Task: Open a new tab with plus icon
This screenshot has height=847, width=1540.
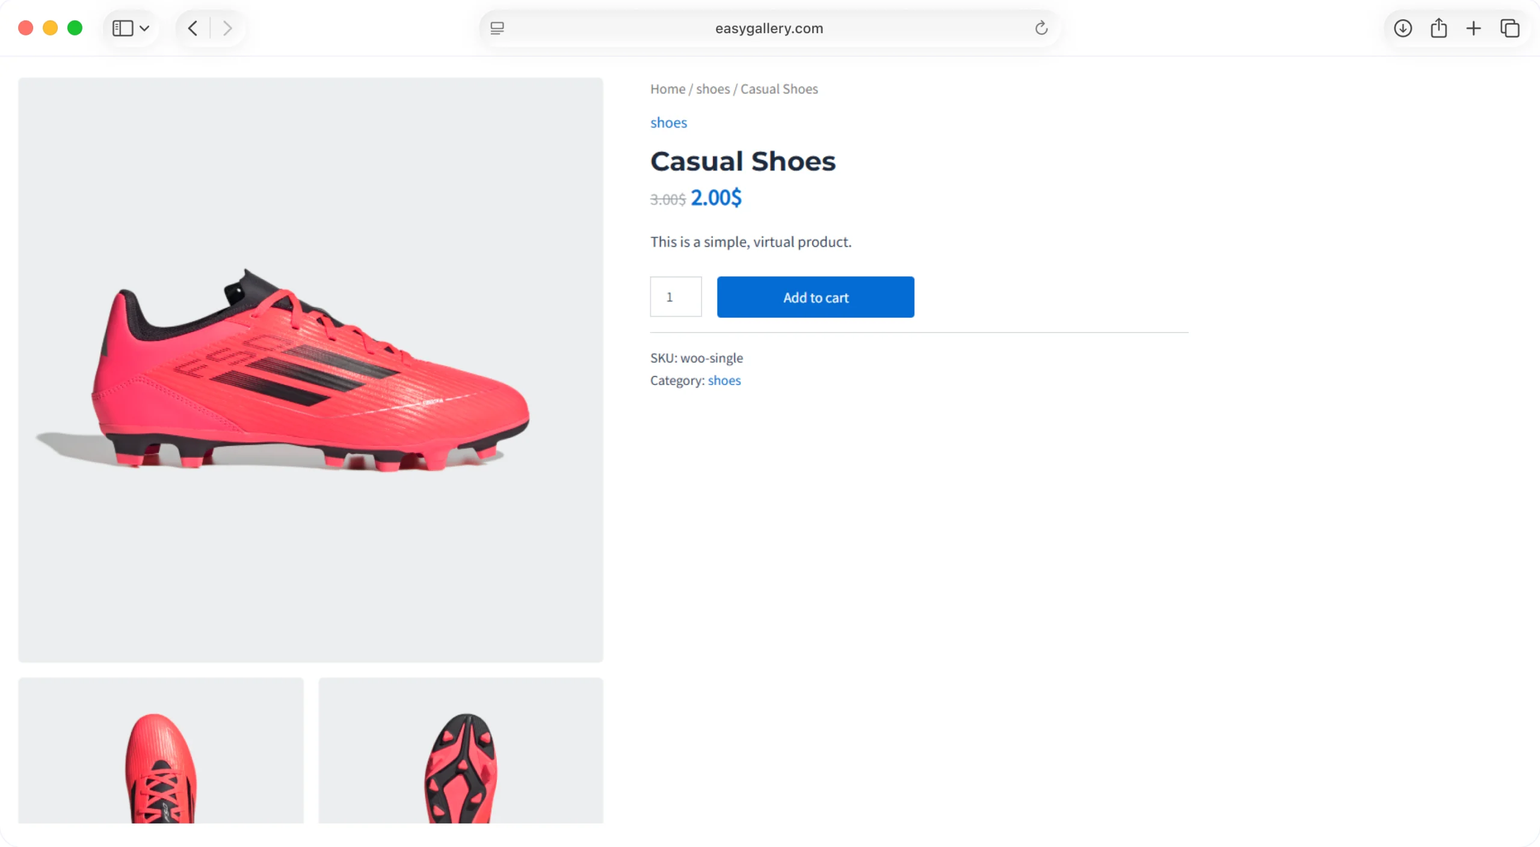Action: [x=1473, y=28]
